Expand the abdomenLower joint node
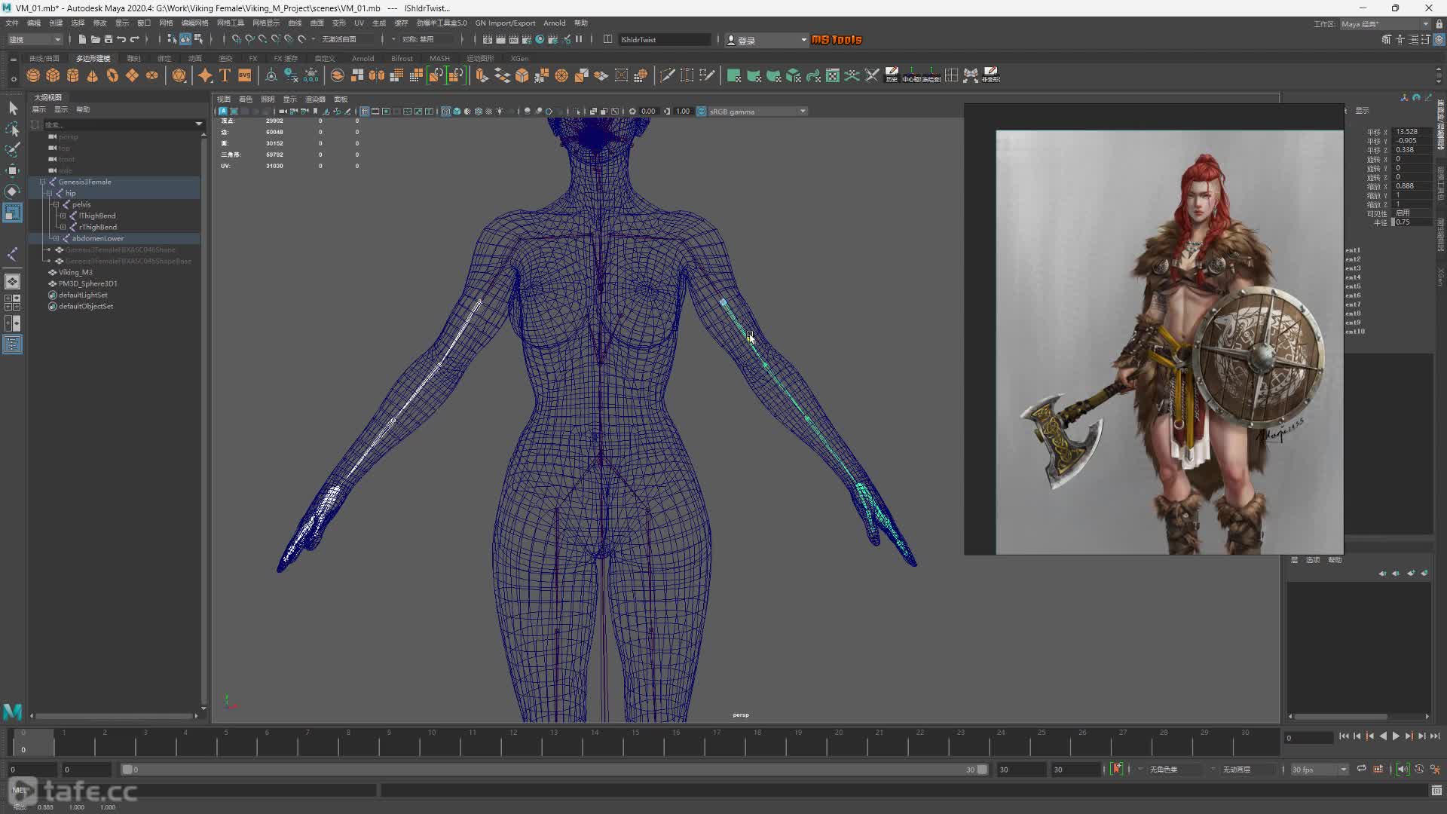Screen dimensions: 1447x814 click(56, 238)
